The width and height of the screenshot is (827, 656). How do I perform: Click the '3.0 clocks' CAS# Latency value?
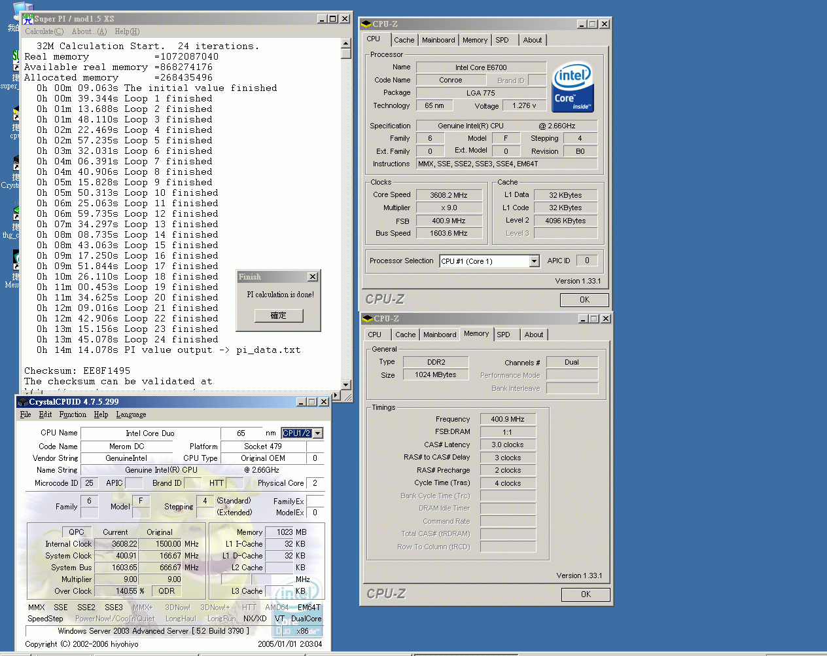(508, 445)
